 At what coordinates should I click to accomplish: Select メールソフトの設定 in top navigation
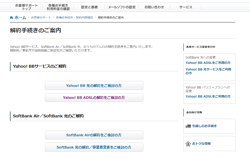pos(122,7)
